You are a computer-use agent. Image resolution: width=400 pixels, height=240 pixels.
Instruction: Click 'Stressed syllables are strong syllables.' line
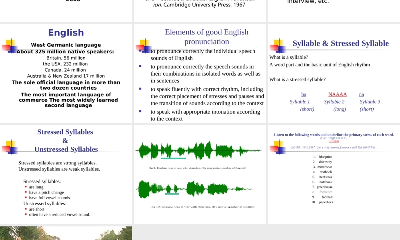pos(57,163)
